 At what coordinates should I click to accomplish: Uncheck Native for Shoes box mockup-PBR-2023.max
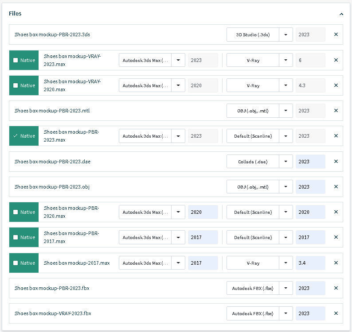point(16,136)
